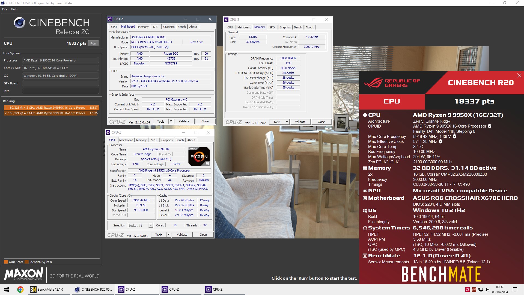Click the Uncore Frequency 3000.0 MHz value

pos(312,47)
